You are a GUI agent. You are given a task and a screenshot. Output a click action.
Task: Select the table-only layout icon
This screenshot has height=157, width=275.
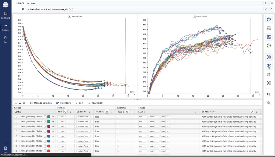pos(24,103)
